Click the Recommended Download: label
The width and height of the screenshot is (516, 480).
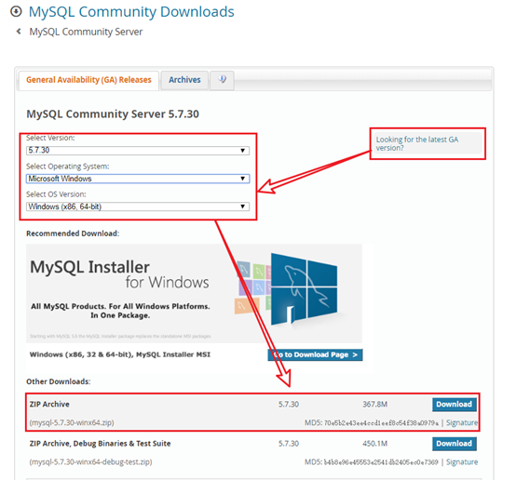tap(73, 233)
